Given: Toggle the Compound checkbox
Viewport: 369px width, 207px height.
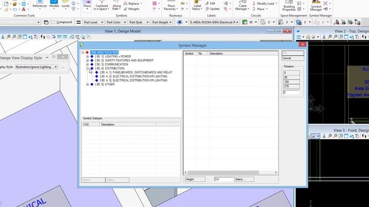Looking at the screenshot, I should click(x=53, y=22).
